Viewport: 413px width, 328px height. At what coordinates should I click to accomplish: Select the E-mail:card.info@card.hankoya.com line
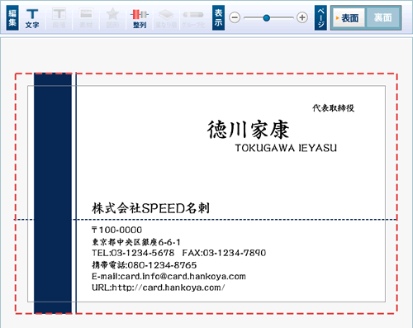(169, 276)
